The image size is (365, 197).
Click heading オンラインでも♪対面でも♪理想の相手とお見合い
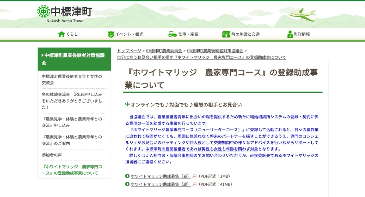click(x=186, y=105)
